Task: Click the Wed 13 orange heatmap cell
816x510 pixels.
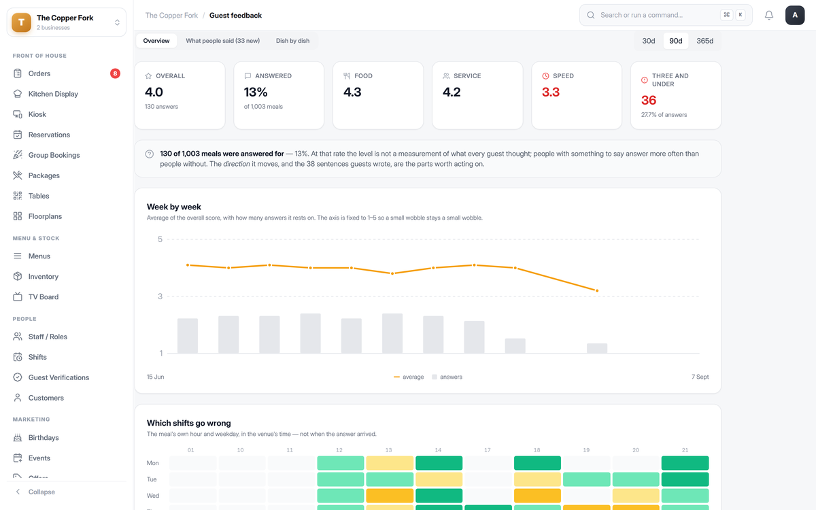Action: click(x=390, y=496)
